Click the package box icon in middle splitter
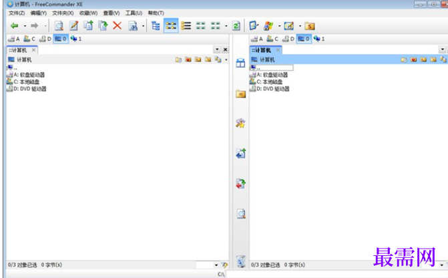 tap(240, 63)
